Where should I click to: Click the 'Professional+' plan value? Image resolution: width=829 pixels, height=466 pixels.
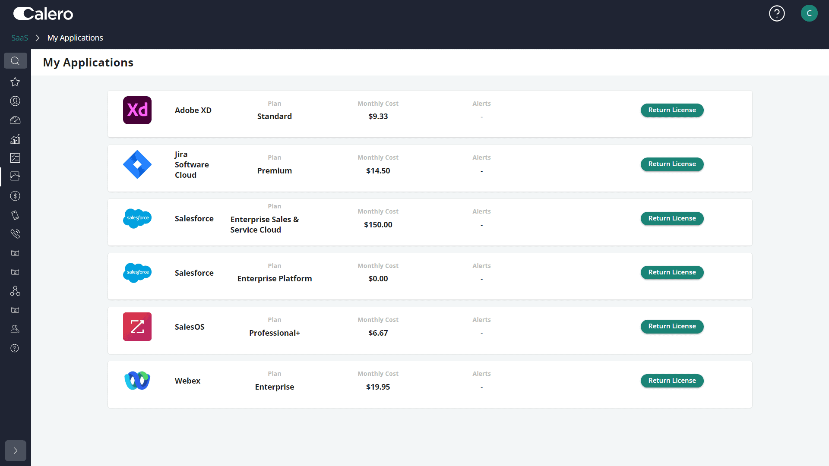(x=275, y=333)
